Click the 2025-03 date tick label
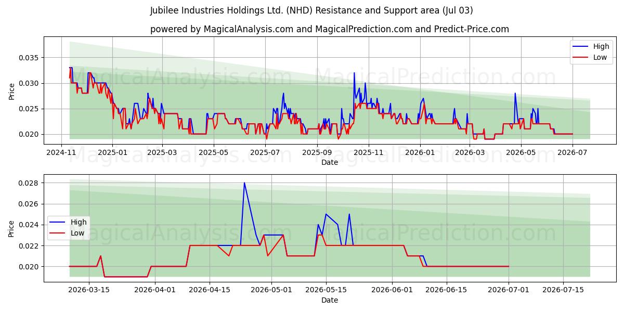Screen dimensions: 624x312 coord(162,152)
